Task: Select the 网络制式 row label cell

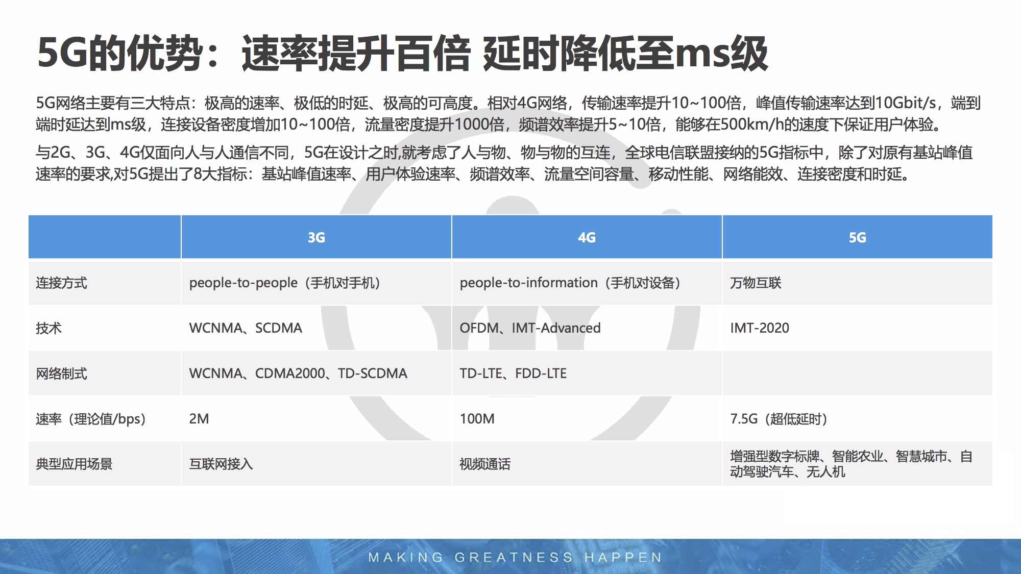Action: click(x=62, y=373)
